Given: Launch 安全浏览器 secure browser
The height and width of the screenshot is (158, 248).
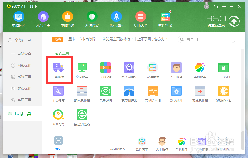Looking at the screenshot, I should click(82, 117).
